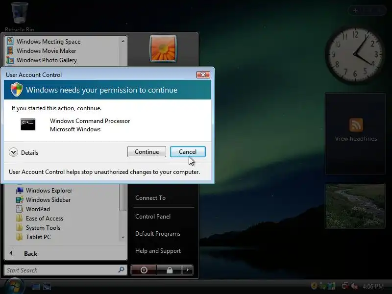This screenshot has width=392, height=294.
Task: Expand the System Tools folder
Action: coord(43,228)
